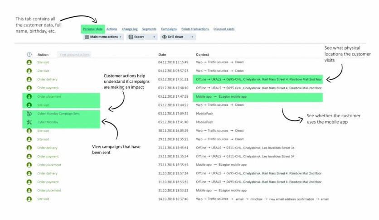Viewport: 379px width, 220px height.
Task: Open Order delivery action from 03.12.2018
Action: (47, 79)
